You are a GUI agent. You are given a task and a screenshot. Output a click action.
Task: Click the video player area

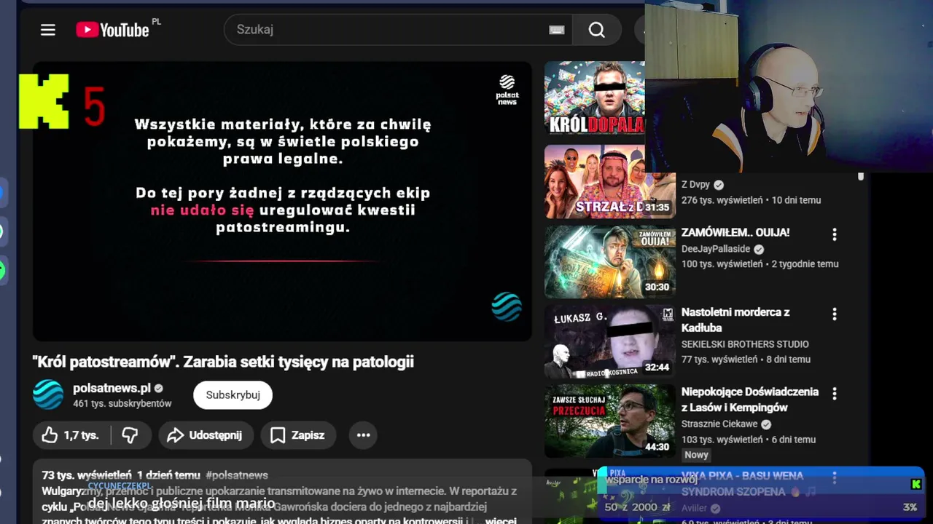coord(282,201)
